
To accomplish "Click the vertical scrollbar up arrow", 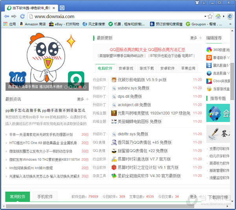I will click(232, 31).
